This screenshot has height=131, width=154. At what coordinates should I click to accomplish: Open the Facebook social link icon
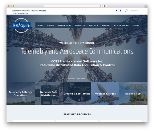click(120, 11)
